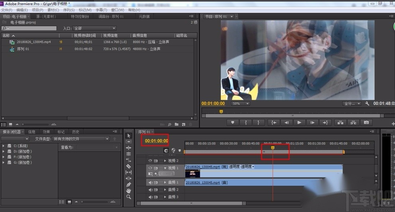Expand the C: (系统) drive in media browser
The width and height of the screenshot is (395, 212).
[x=4, y=146]
